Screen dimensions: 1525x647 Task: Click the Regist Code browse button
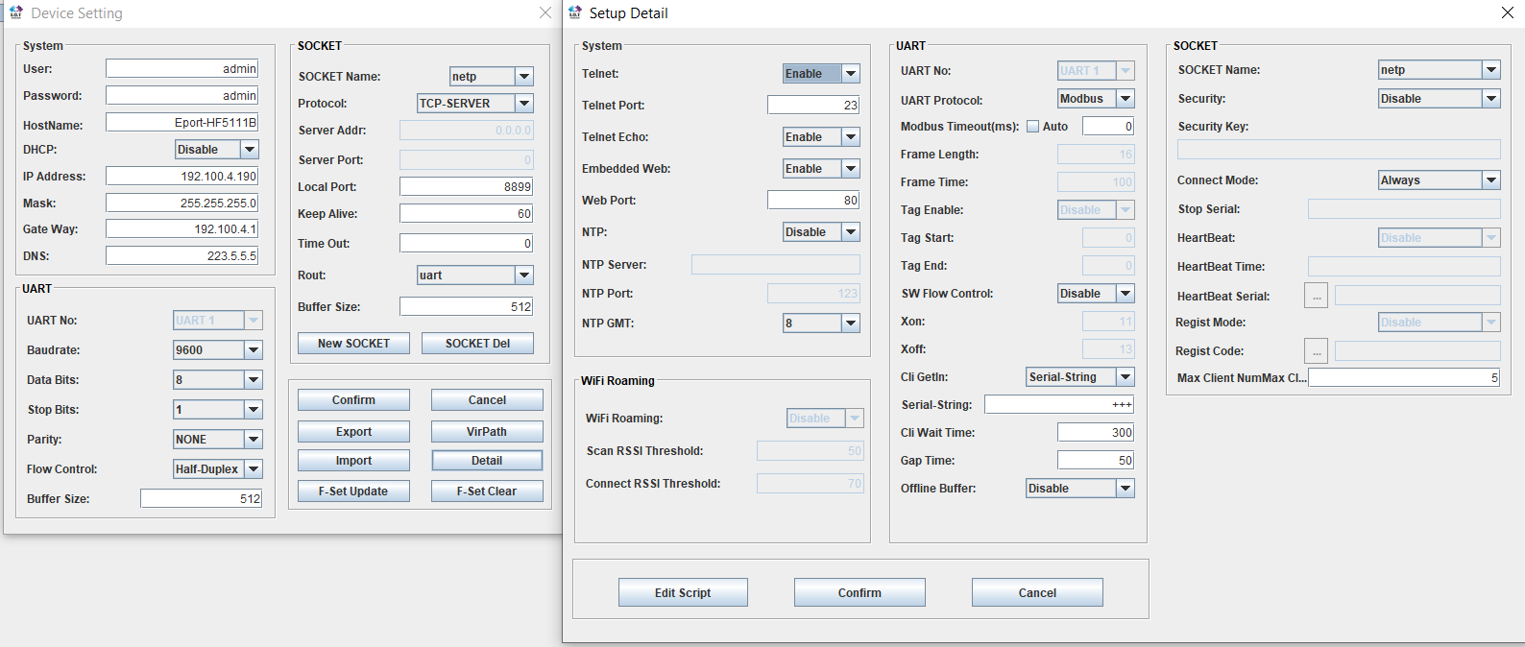point(1317,351)
